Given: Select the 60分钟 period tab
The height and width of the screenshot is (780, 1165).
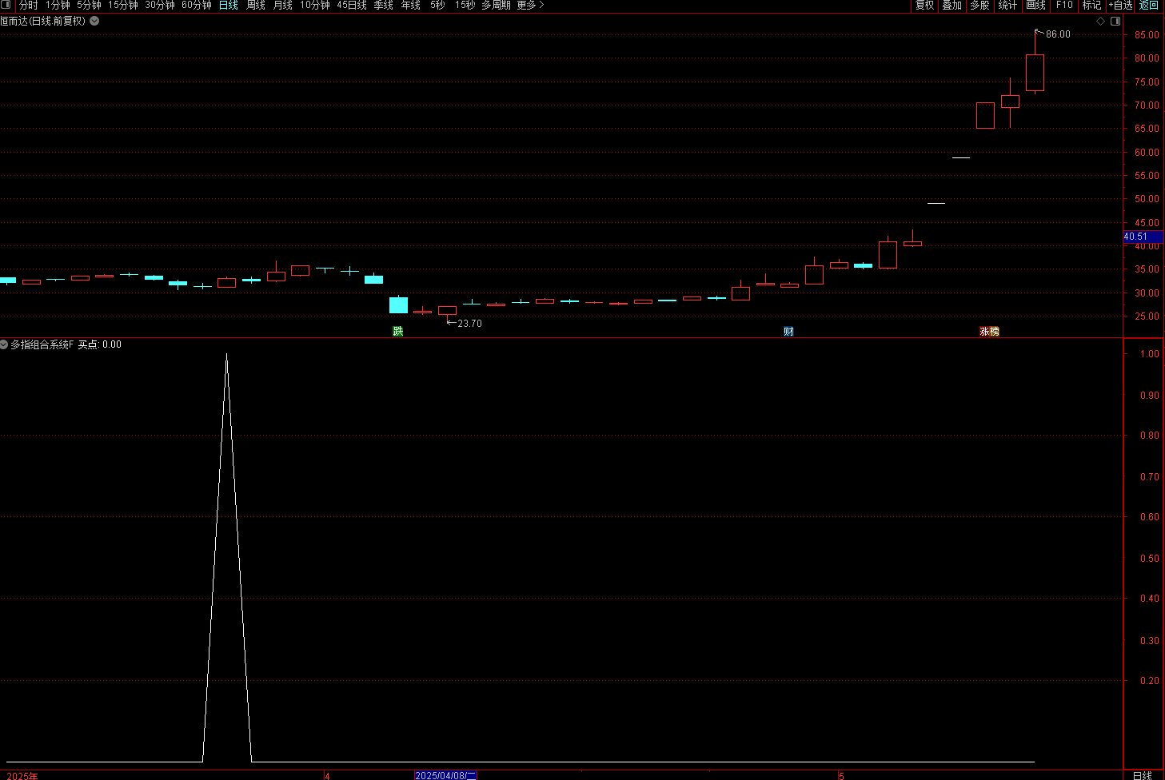Looking at the screenshot, I should pyautogui.click(x=197, y=5).
